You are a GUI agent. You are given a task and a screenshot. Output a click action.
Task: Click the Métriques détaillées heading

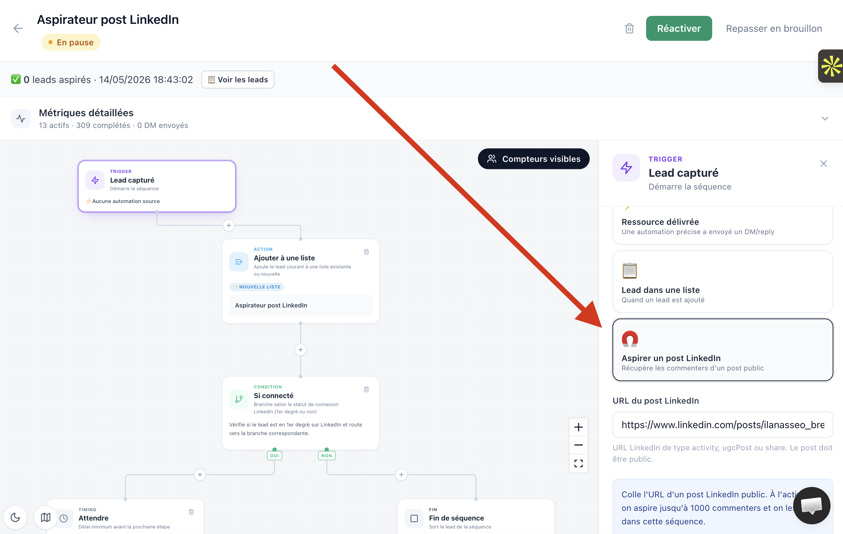point(86,113)
